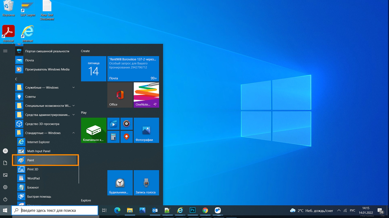The image size is (389, 218).
Task: Open network status in system tray
Action: click(x=346, y=211)
